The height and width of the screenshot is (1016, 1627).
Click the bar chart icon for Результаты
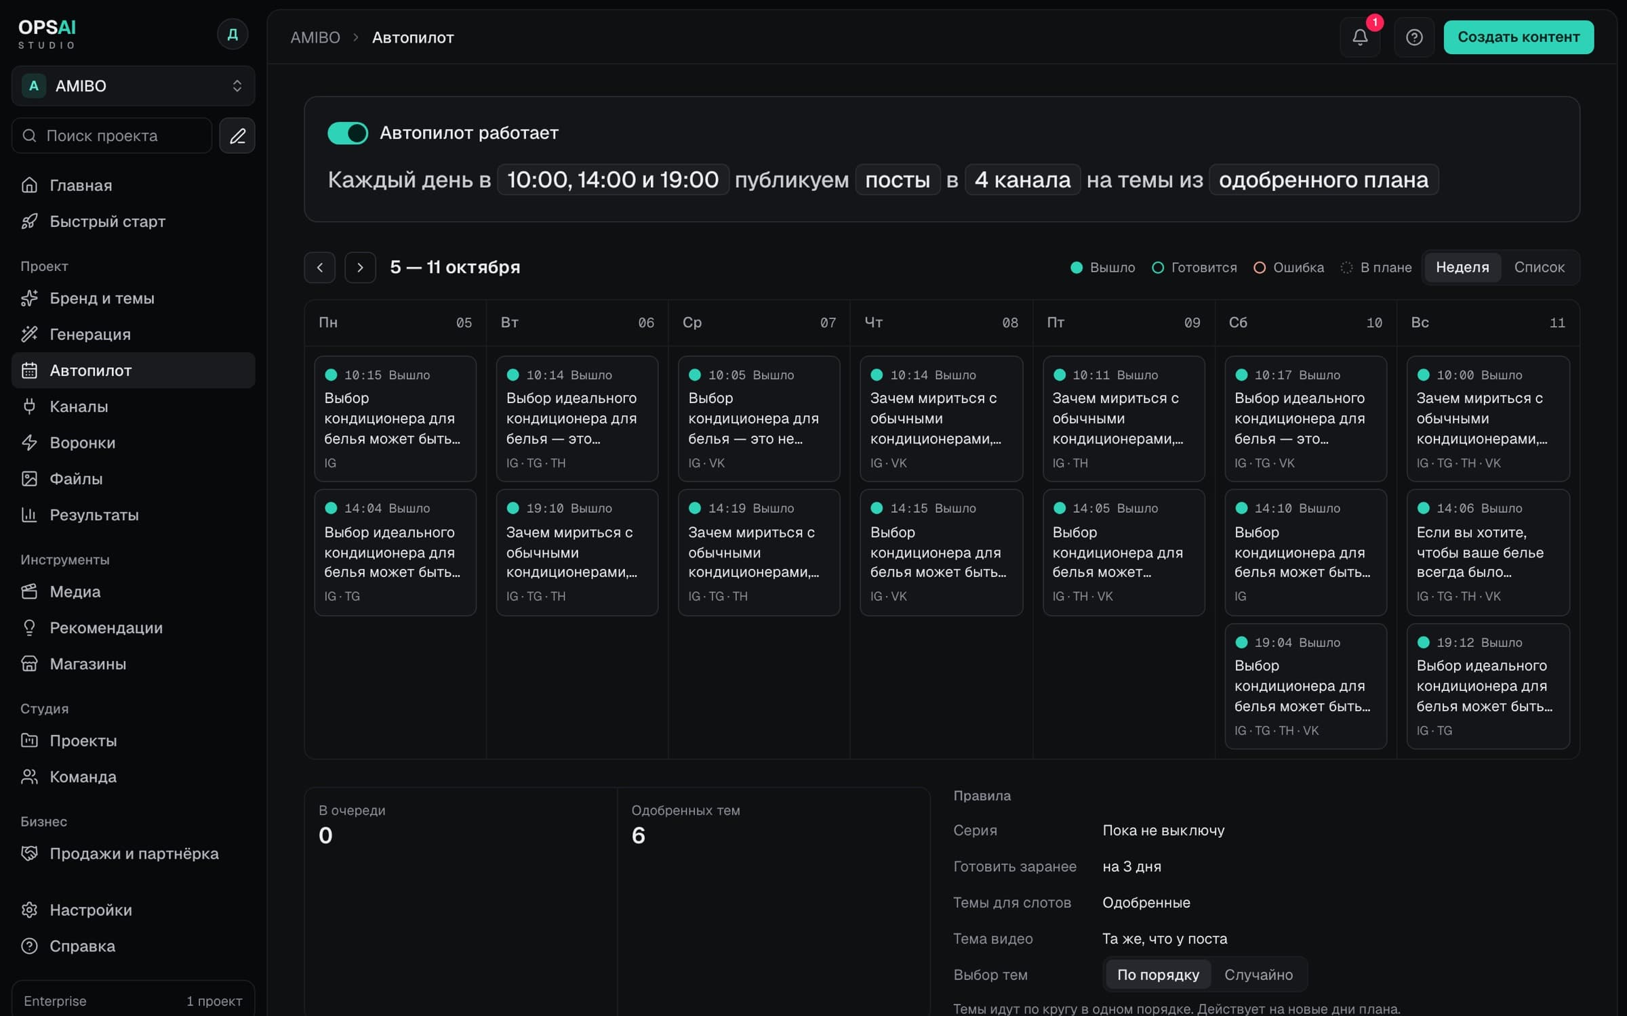29,515
